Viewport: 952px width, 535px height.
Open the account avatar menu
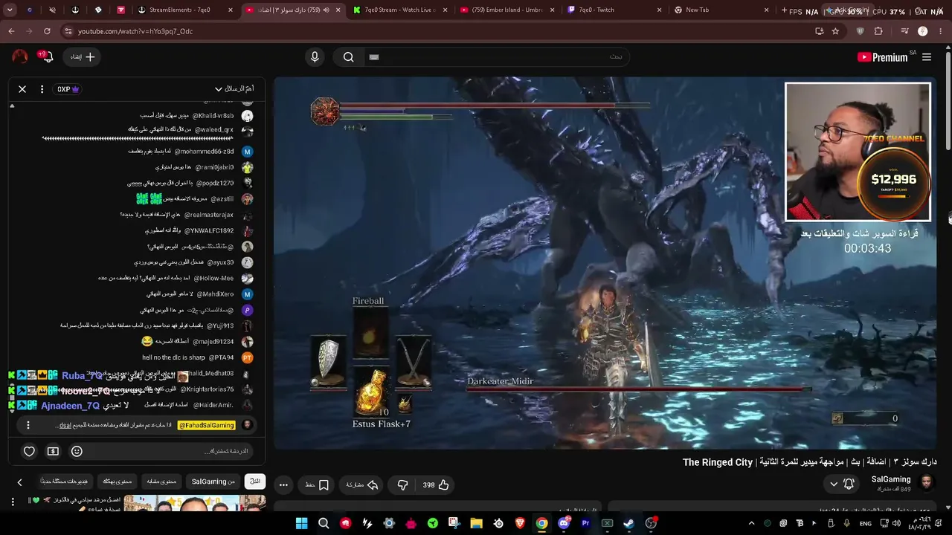tap(20, 57)
